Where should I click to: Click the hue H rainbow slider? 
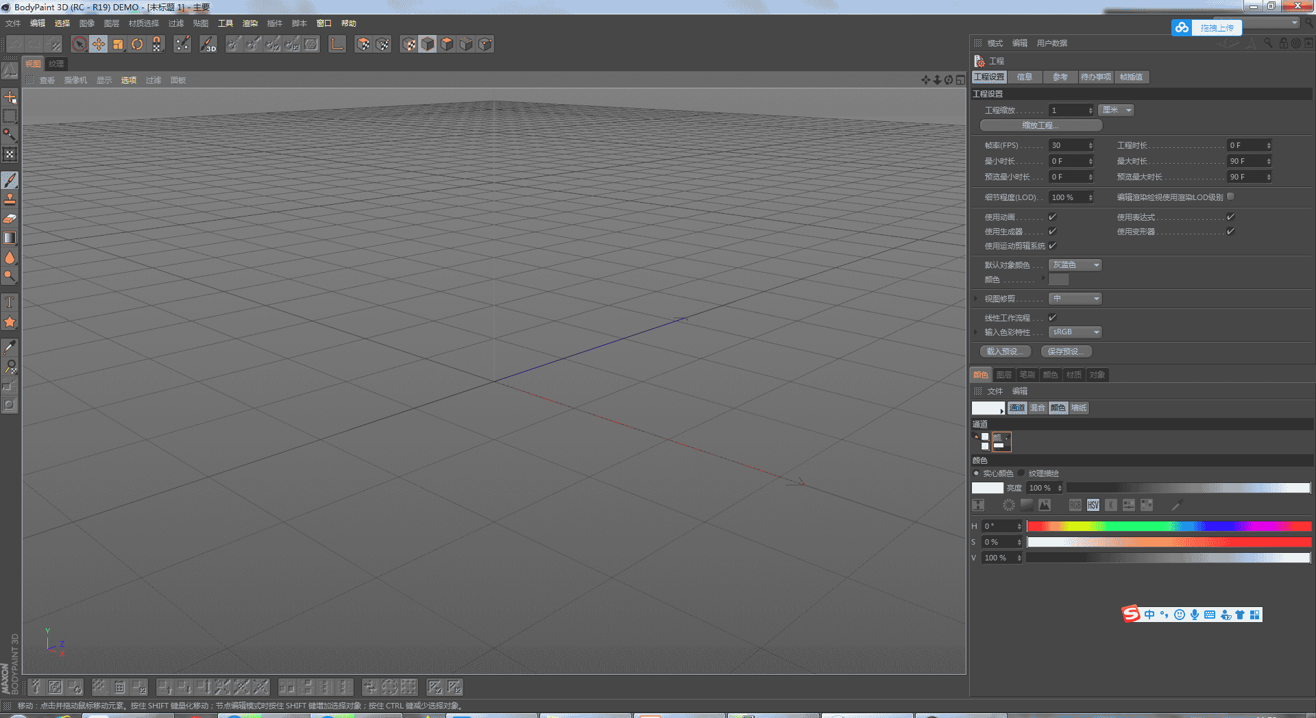click(x=1169, y=526)
